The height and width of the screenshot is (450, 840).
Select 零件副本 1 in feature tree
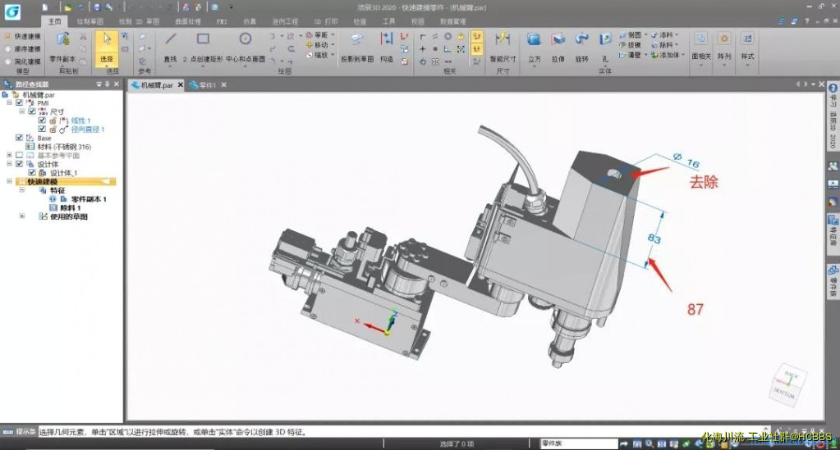click(x=89, y=199)
